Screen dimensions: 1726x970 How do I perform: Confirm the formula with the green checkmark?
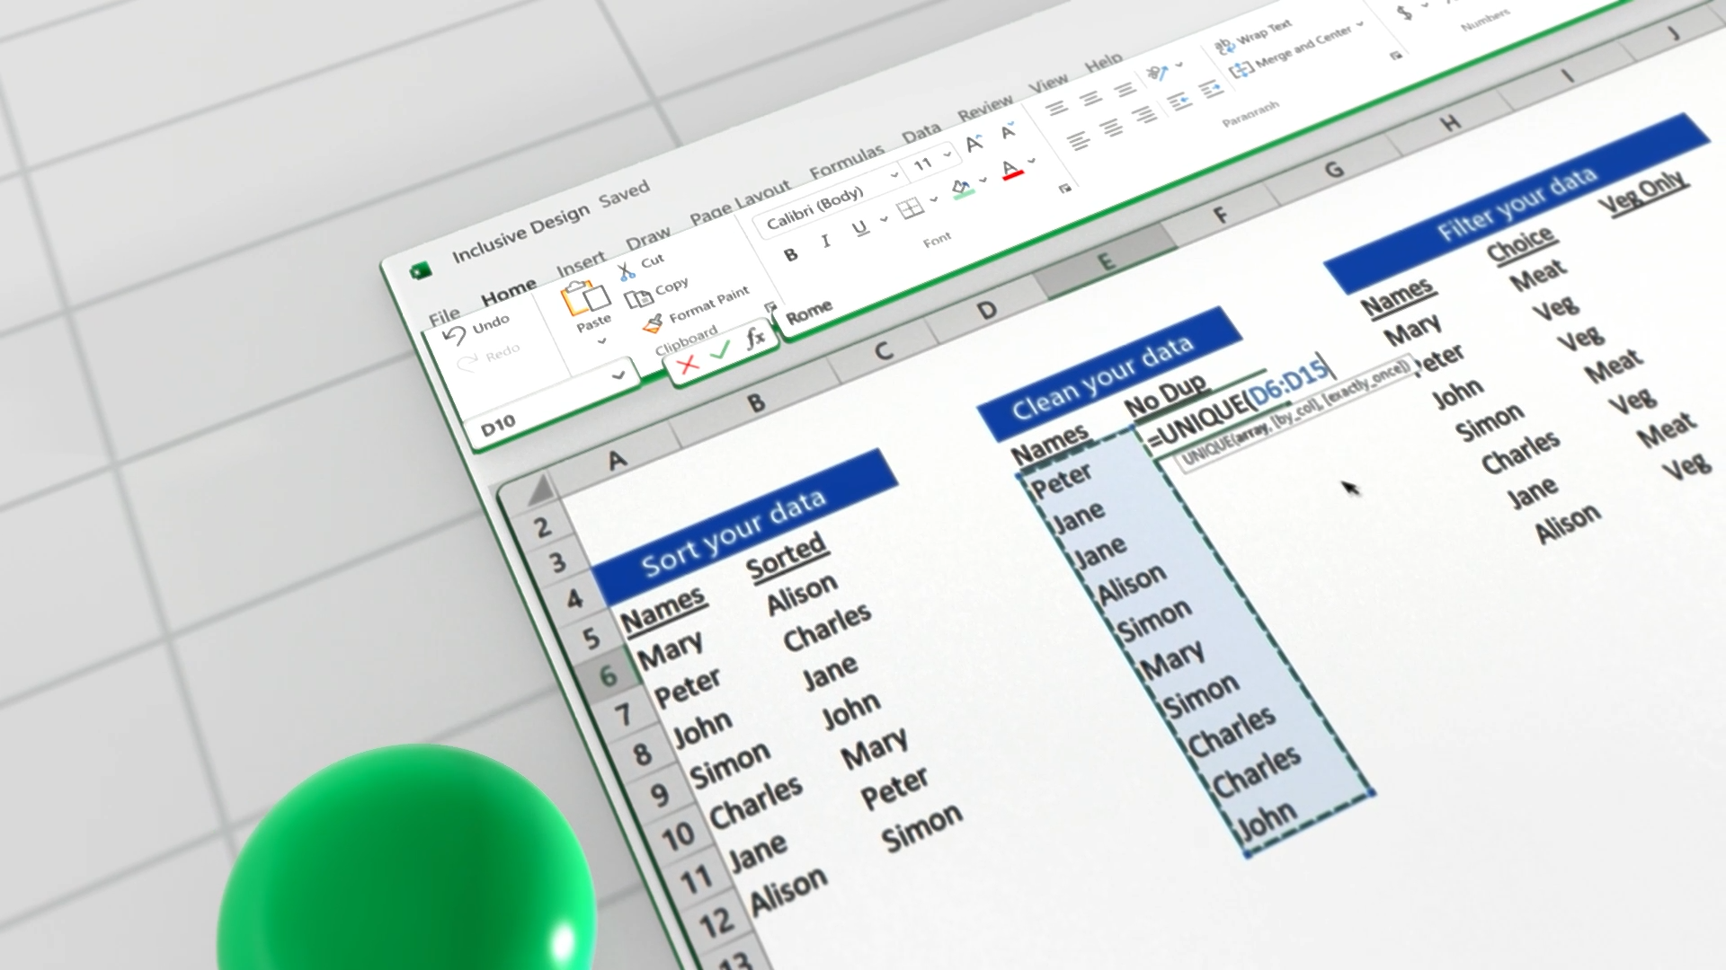720,351
